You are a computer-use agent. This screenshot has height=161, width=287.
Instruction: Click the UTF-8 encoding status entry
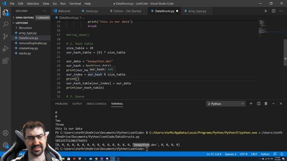click(244, 154)
